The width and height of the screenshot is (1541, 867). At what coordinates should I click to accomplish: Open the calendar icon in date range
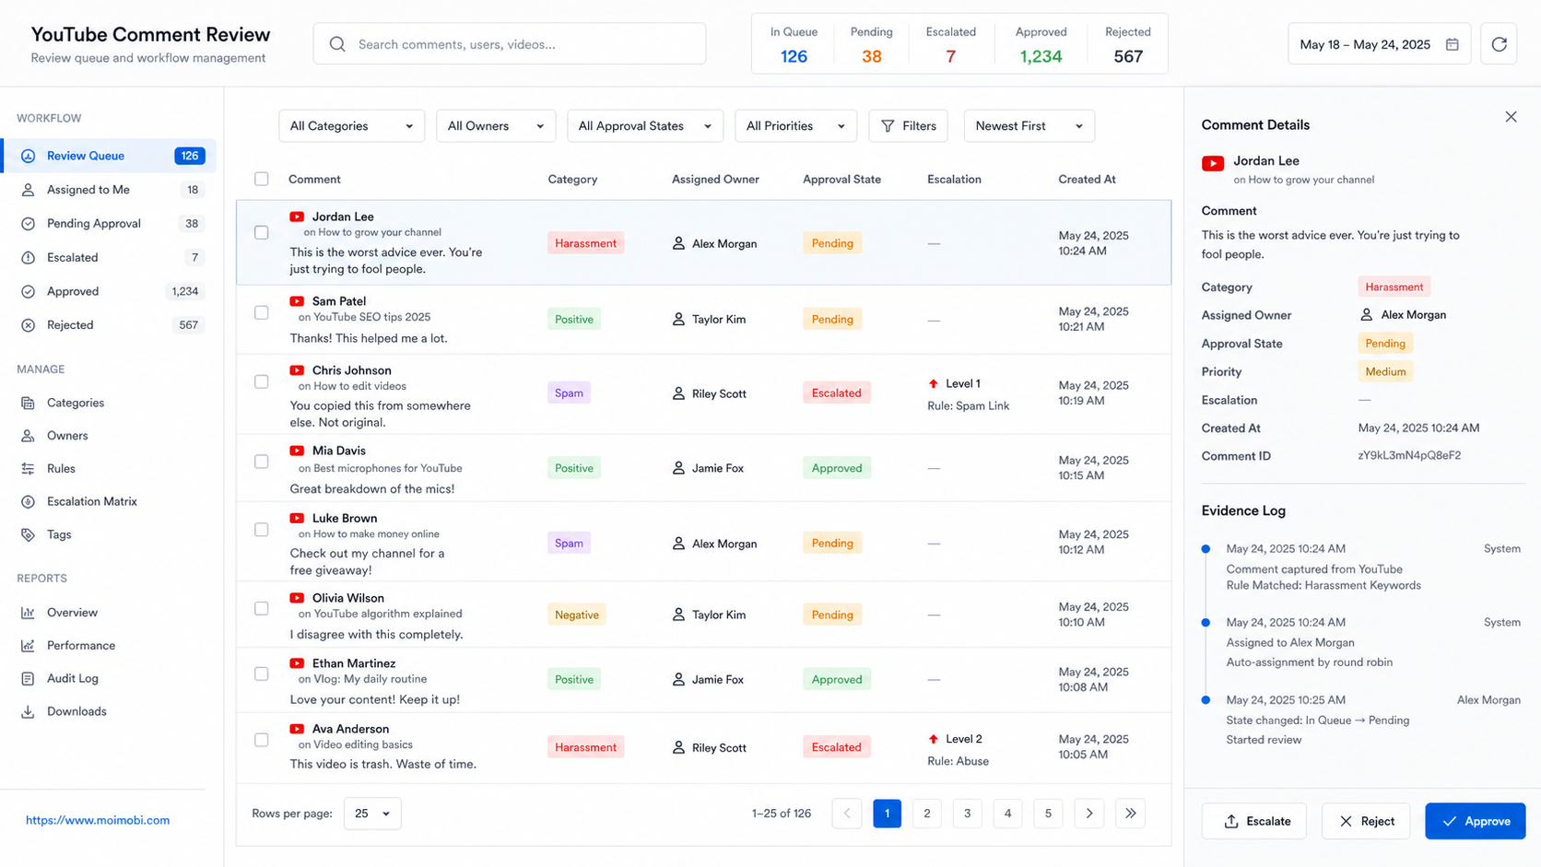pyautogui.click(x=1453, y=44)
